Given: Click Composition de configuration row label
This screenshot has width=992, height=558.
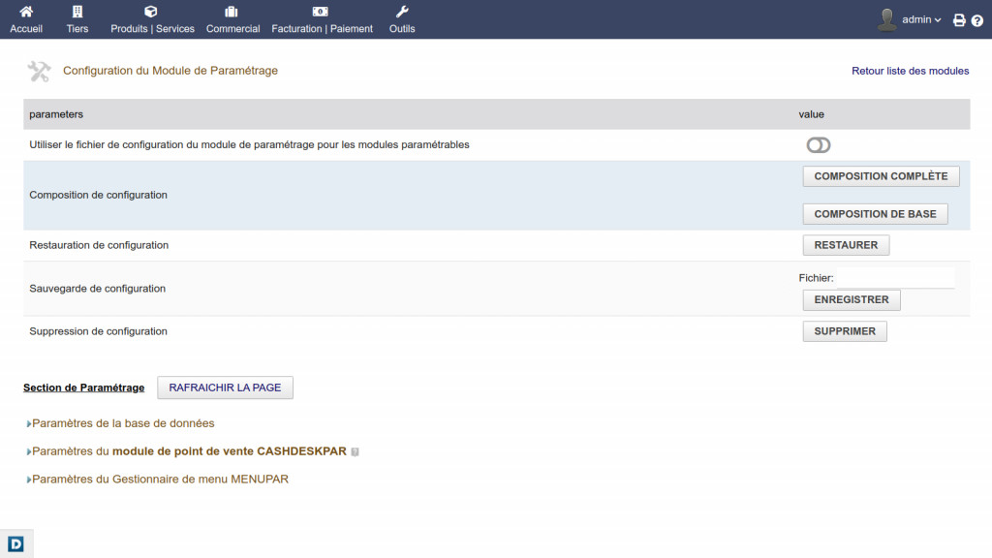Looking at the screenshot, I should 98,195.
